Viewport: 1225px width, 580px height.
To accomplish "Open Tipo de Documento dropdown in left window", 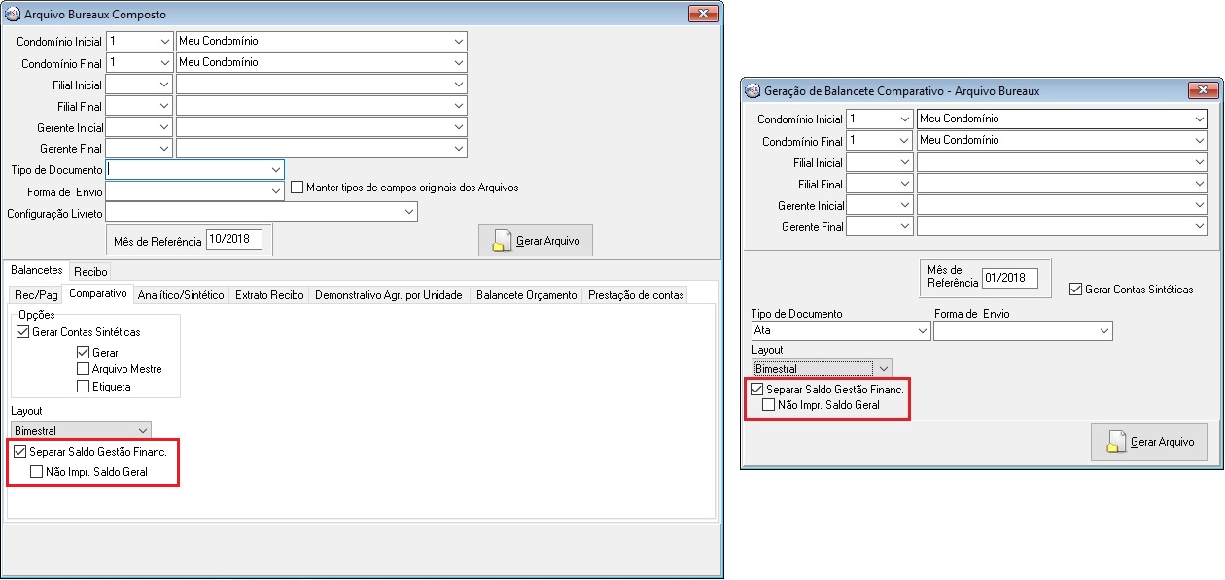I will 276,169.
